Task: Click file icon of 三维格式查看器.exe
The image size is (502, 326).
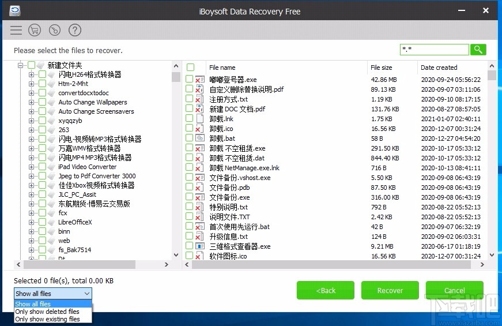Action: (x=200, y=246)
